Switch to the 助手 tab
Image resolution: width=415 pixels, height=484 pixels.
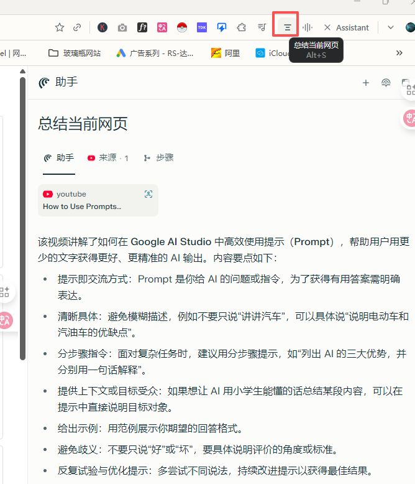pos(59,158)
